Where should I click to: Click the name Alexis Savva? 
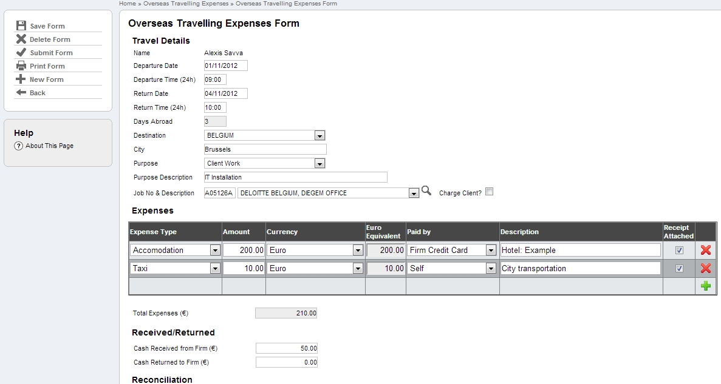(224, 53)
